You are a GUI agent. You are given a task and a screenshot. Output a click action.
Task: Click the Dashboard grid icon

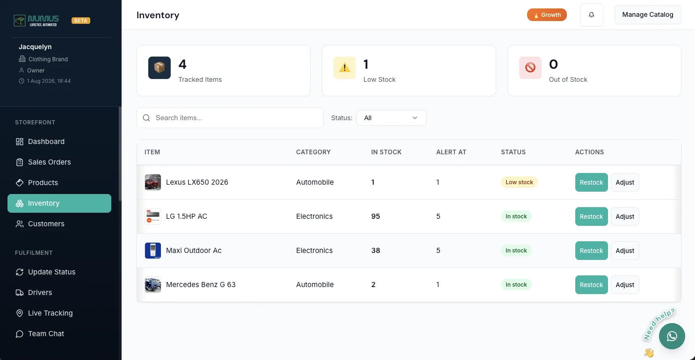pos(20,142)
